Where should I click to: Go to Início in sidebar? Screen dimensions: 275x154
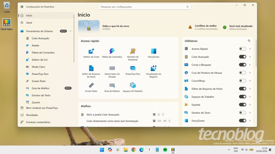(46, 15)
